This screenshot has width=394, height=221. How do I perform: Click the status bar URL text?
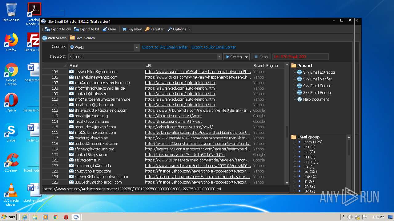132,189
